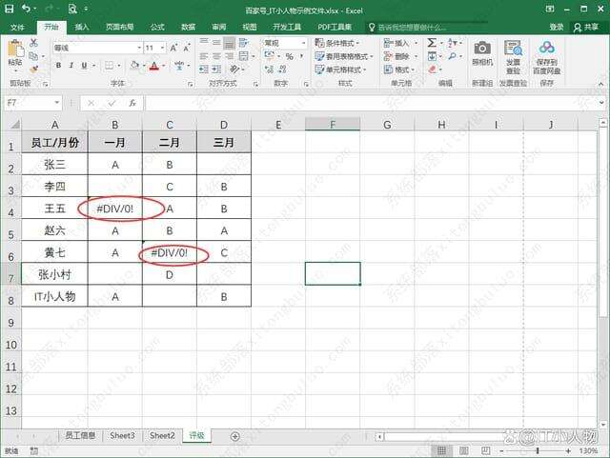Screen dimensions: 610x458
Task: Open Conditional Formatting (条件格式) dropdown
Action: pos(336,43)
